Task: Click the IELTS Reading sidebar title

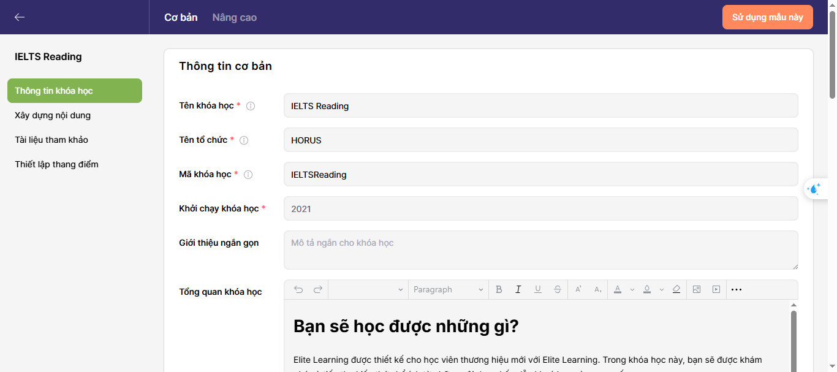Action: [x=48, y=57]
